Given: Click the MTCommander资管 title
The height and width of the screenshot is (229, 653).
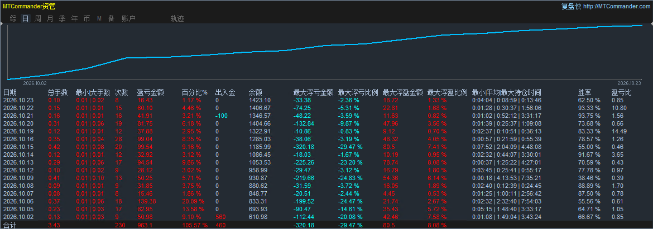Looking at the screenshot, I should click(x=28, y=6).
